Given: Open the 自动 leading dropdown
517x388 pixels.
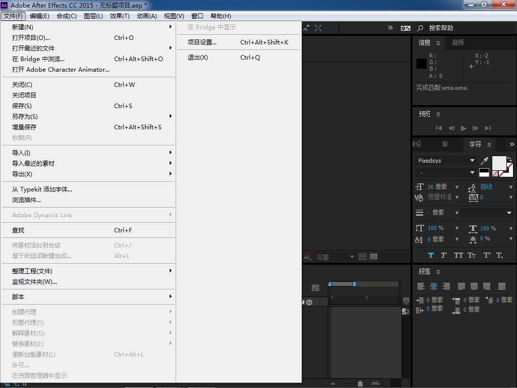Looking at the screenshot, I should coord(511,187).
